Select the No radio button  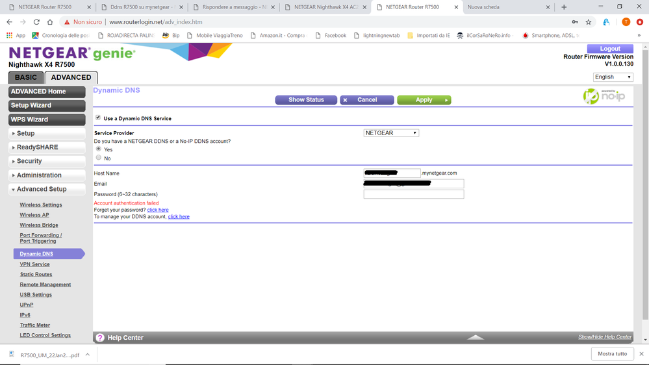click(99, 157)
